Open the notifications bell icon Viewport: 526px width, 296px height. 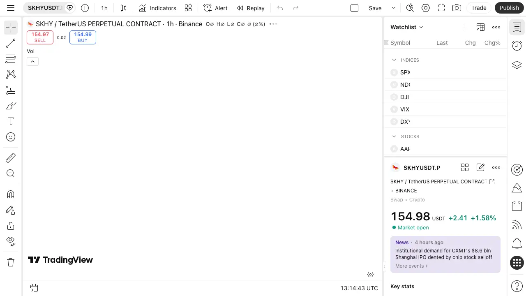point(517,243)
